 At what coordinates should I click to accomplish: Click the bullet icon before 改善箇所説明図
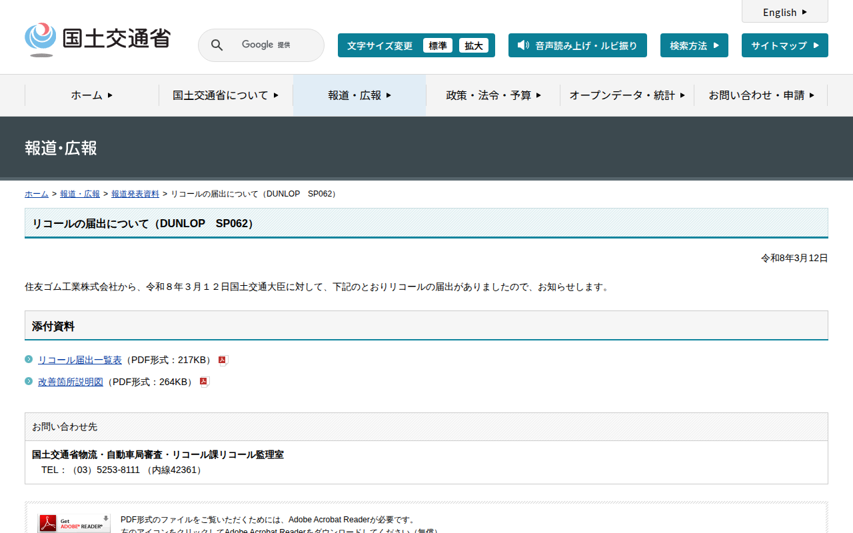(x=29, y=382)
